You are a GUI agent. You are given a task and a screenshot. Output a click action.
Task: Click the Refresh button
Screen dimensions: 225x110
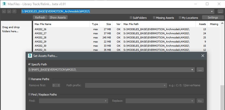tap(40, 18)
